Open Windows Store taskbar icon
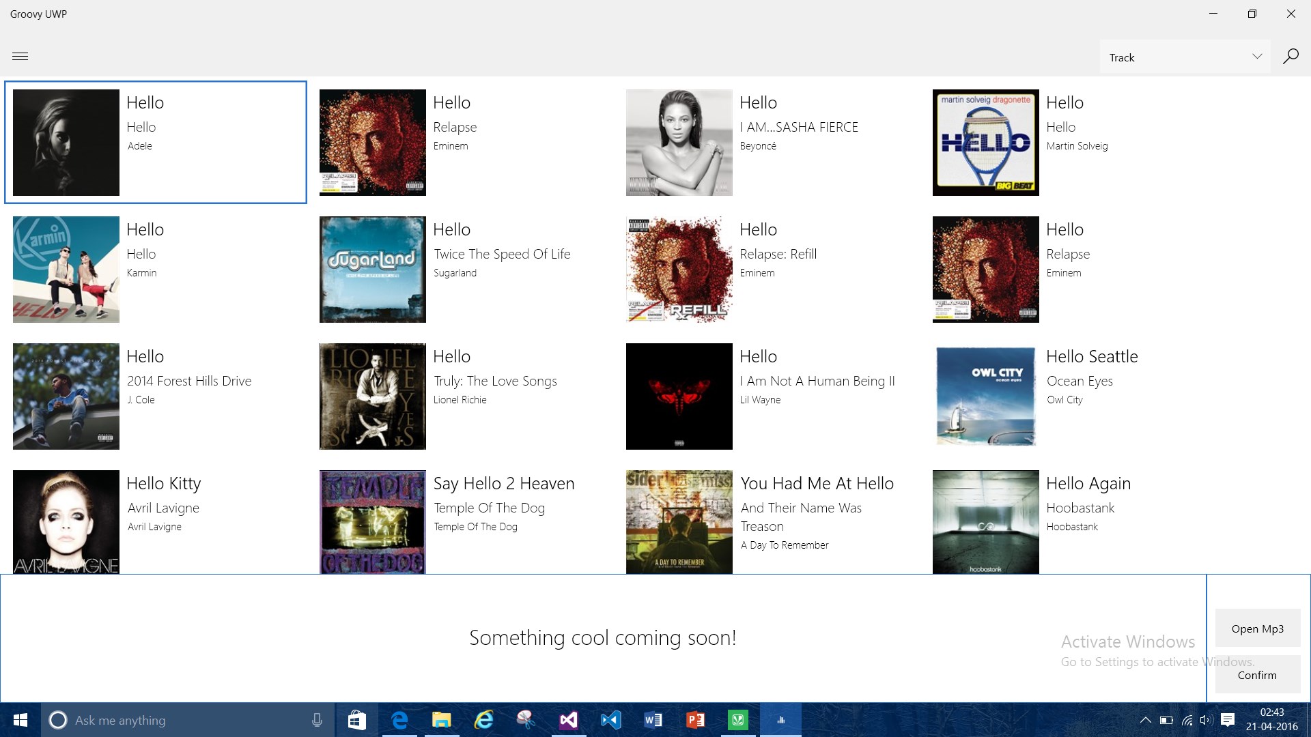Viewport: 1311px width, 737px height. tap(357, 720)
